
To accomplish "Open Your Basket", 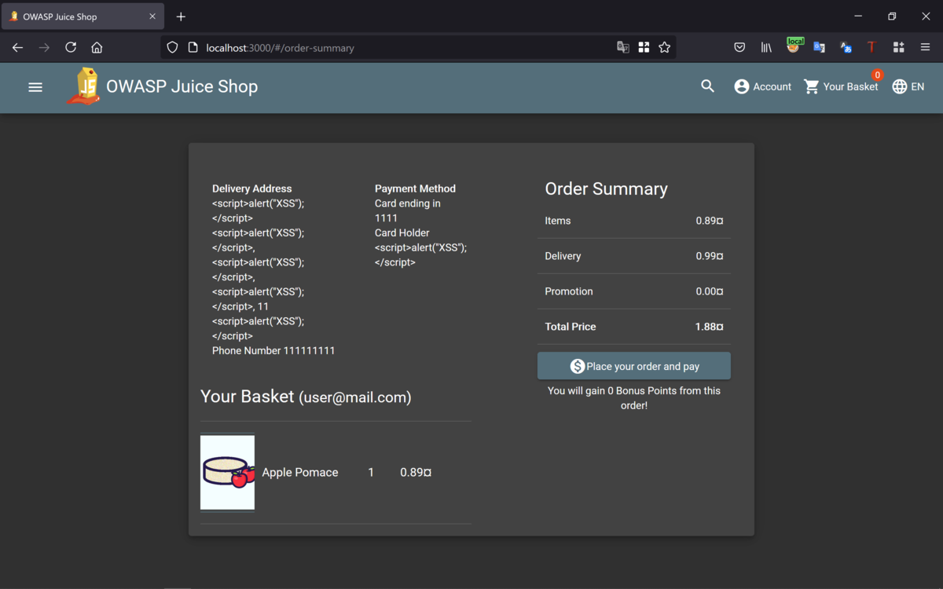I will click(x=841, y=86).
